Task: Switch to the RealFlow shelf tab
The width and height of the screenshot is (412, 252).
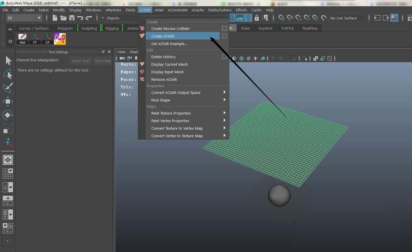Action: [310, 28]
